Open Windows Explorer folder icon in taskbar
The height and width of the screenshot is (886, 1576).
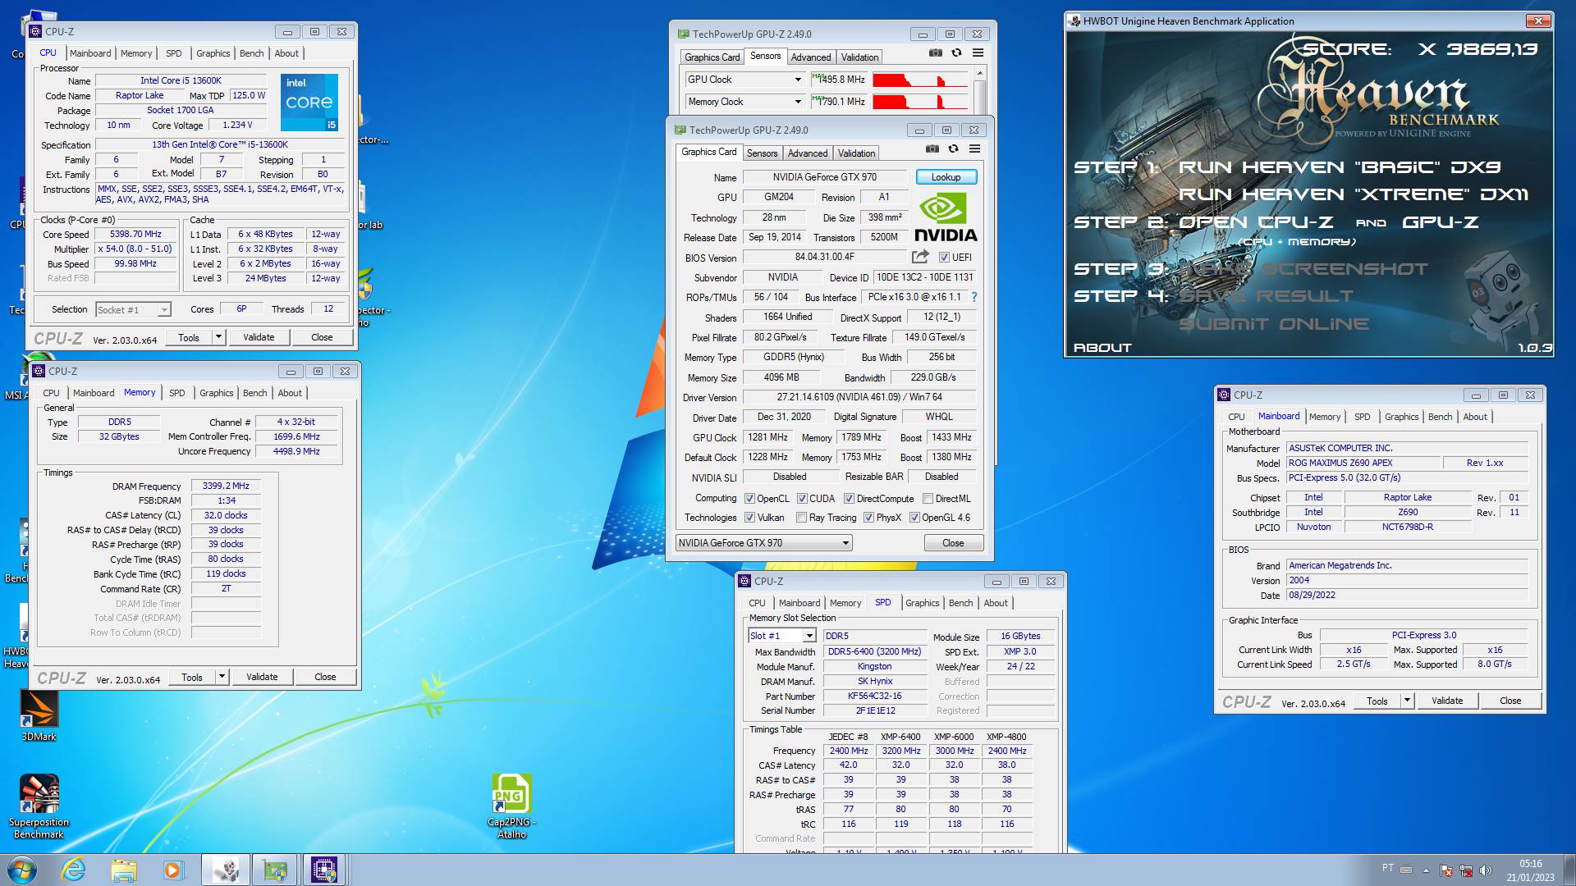(x=124, y=870)
